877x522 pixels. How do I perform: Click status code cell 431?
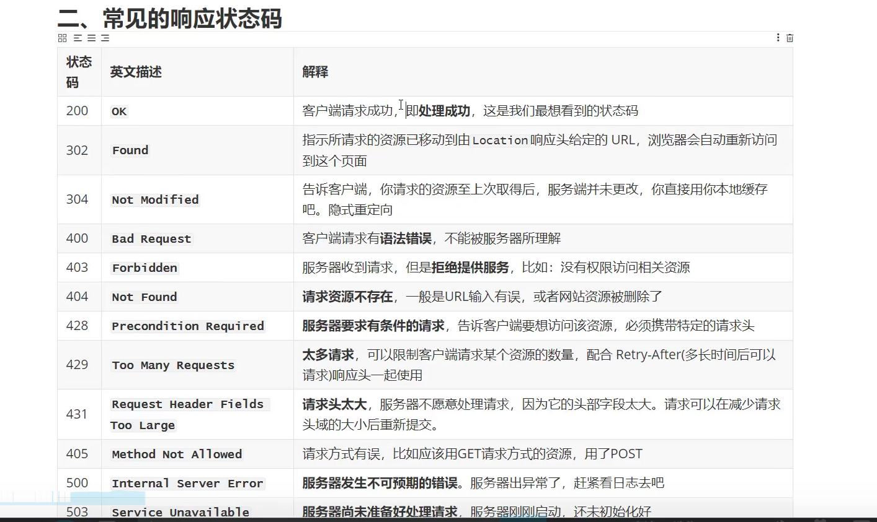pos(79,414)
